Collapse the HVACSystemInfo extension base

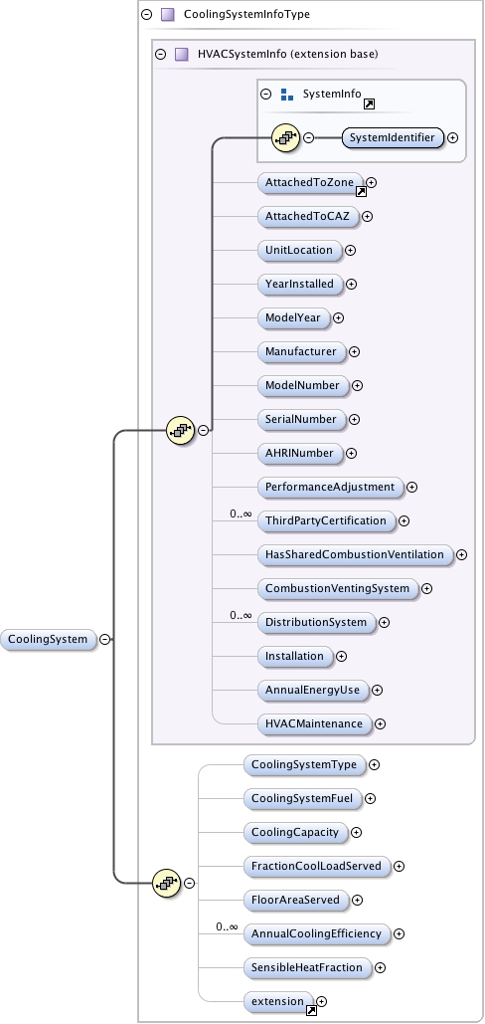click(160, 54)
